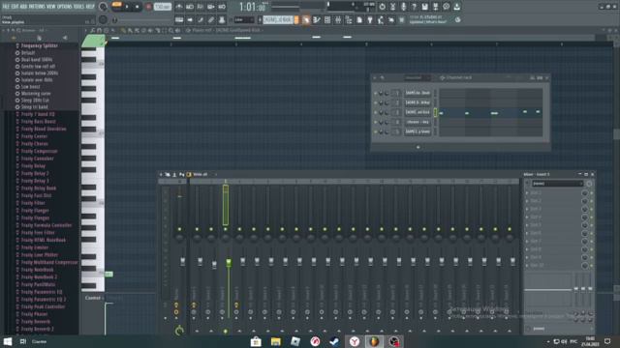Click the help question mark icon

[414, 7]
